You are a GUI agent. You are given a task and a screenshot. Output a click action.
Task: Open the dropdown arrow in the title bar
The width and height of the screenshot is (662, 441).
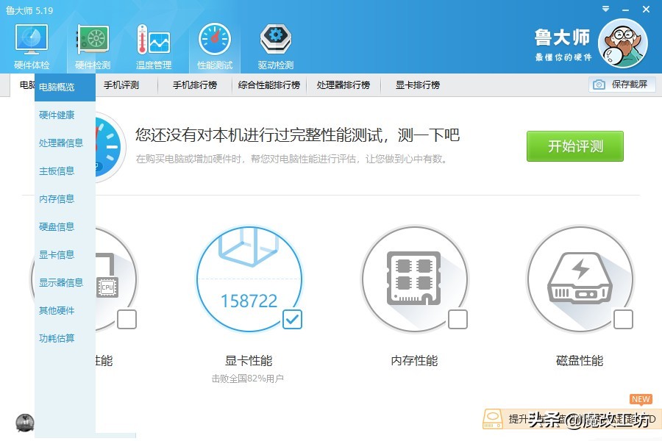(605, 10)
